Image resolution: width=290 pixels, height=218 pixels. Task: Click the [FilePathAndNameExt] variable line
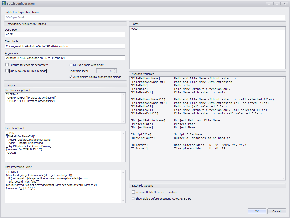181,82
